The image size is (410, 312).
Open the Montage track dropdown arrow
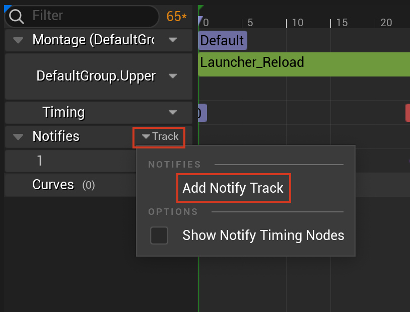tap(173, 40)
